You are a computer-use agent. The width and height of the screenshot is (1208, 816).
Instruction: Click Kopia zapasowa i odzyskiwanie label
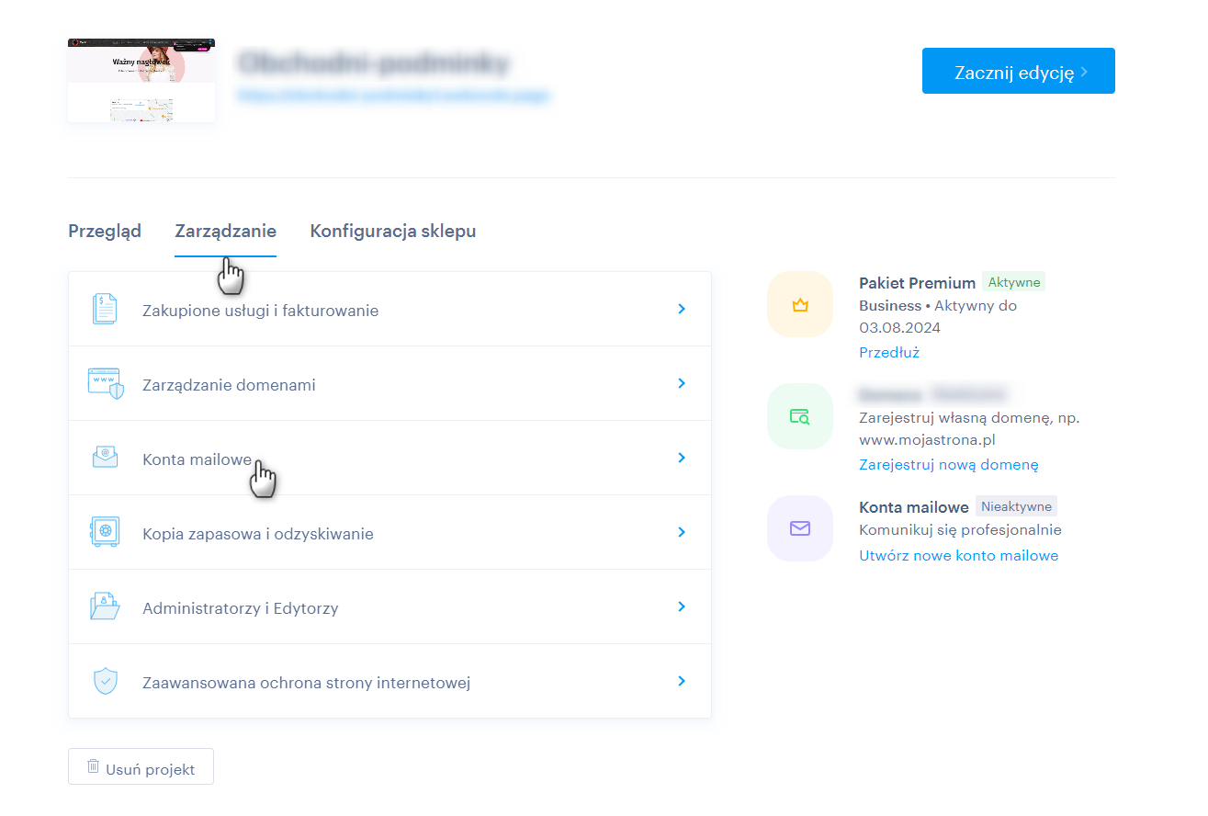tap(258, 534)
